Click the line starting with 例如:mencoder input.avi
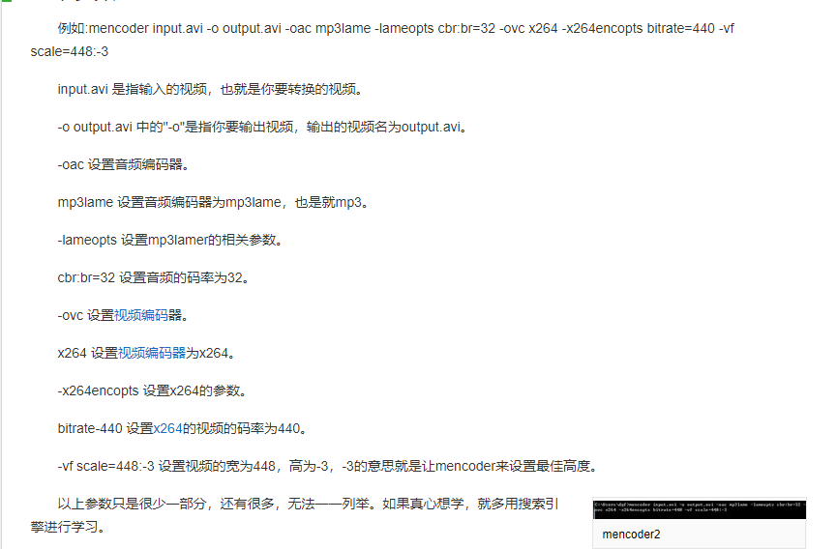This screenshot has width=837, height=549. 396,28
